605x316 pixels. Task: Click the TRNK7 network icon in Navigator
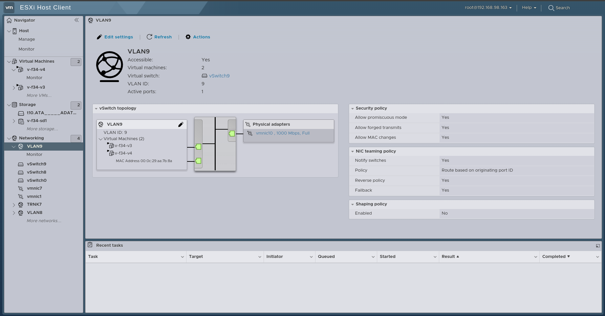pyautogui.click(x=21, y=204)
